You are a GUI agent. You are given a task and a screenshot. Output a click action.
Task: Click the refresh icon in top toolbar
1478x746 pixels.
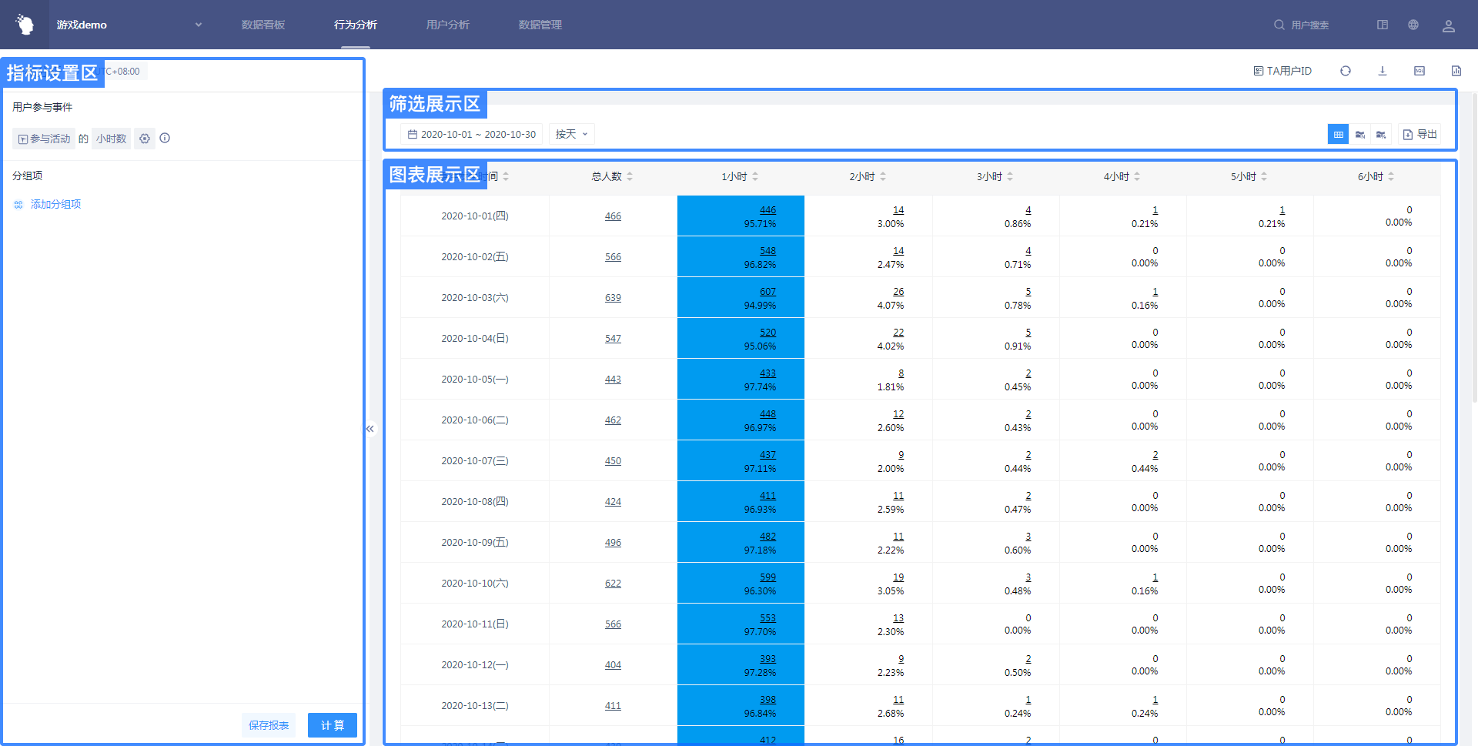pyautogui.click(x=1345, y=71)
